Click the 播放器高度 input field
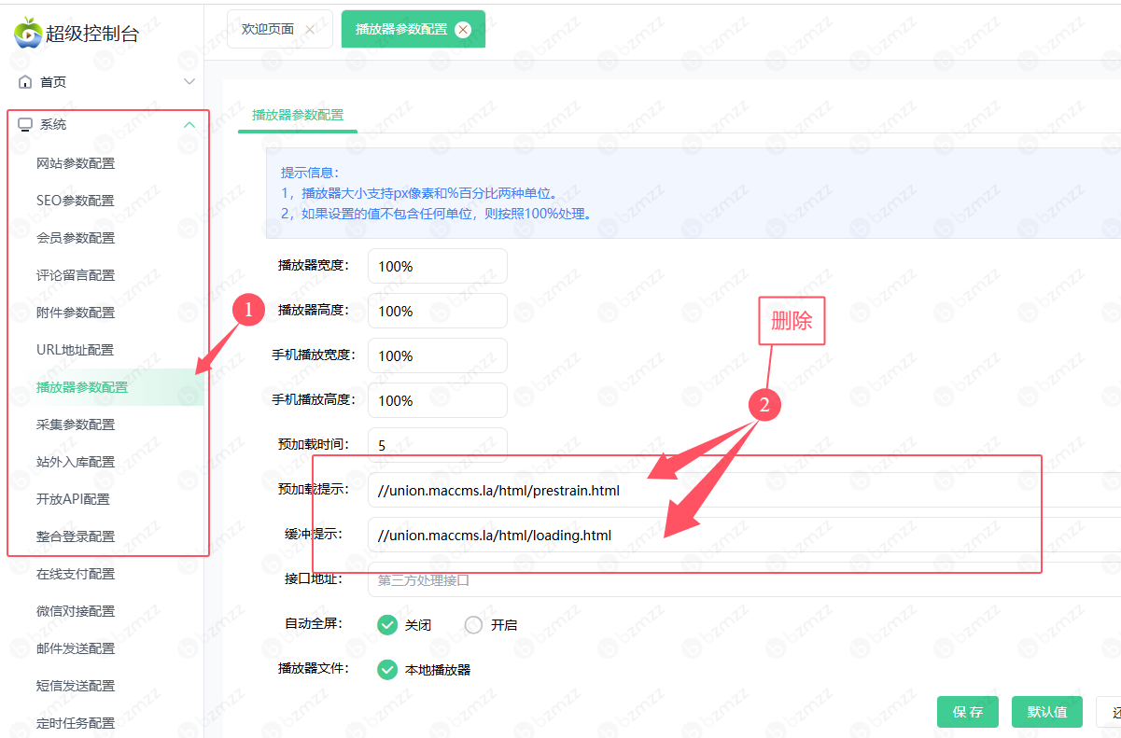This screenshot has width=1121, height=738. [438, 311]
